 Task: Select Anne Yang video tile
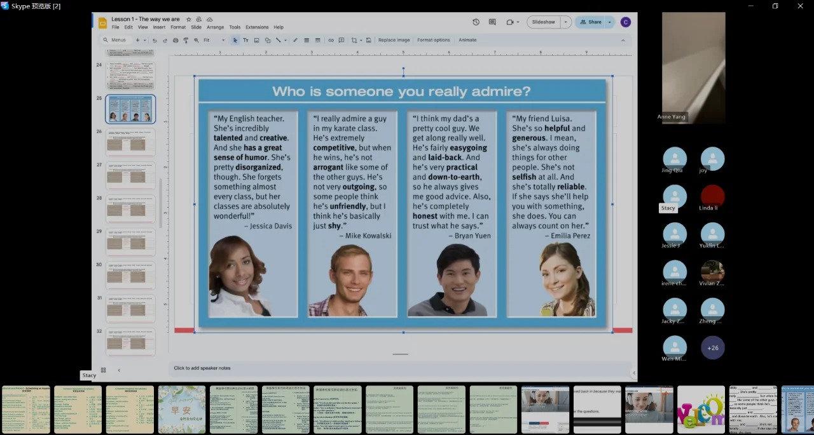tap(694, 68)
